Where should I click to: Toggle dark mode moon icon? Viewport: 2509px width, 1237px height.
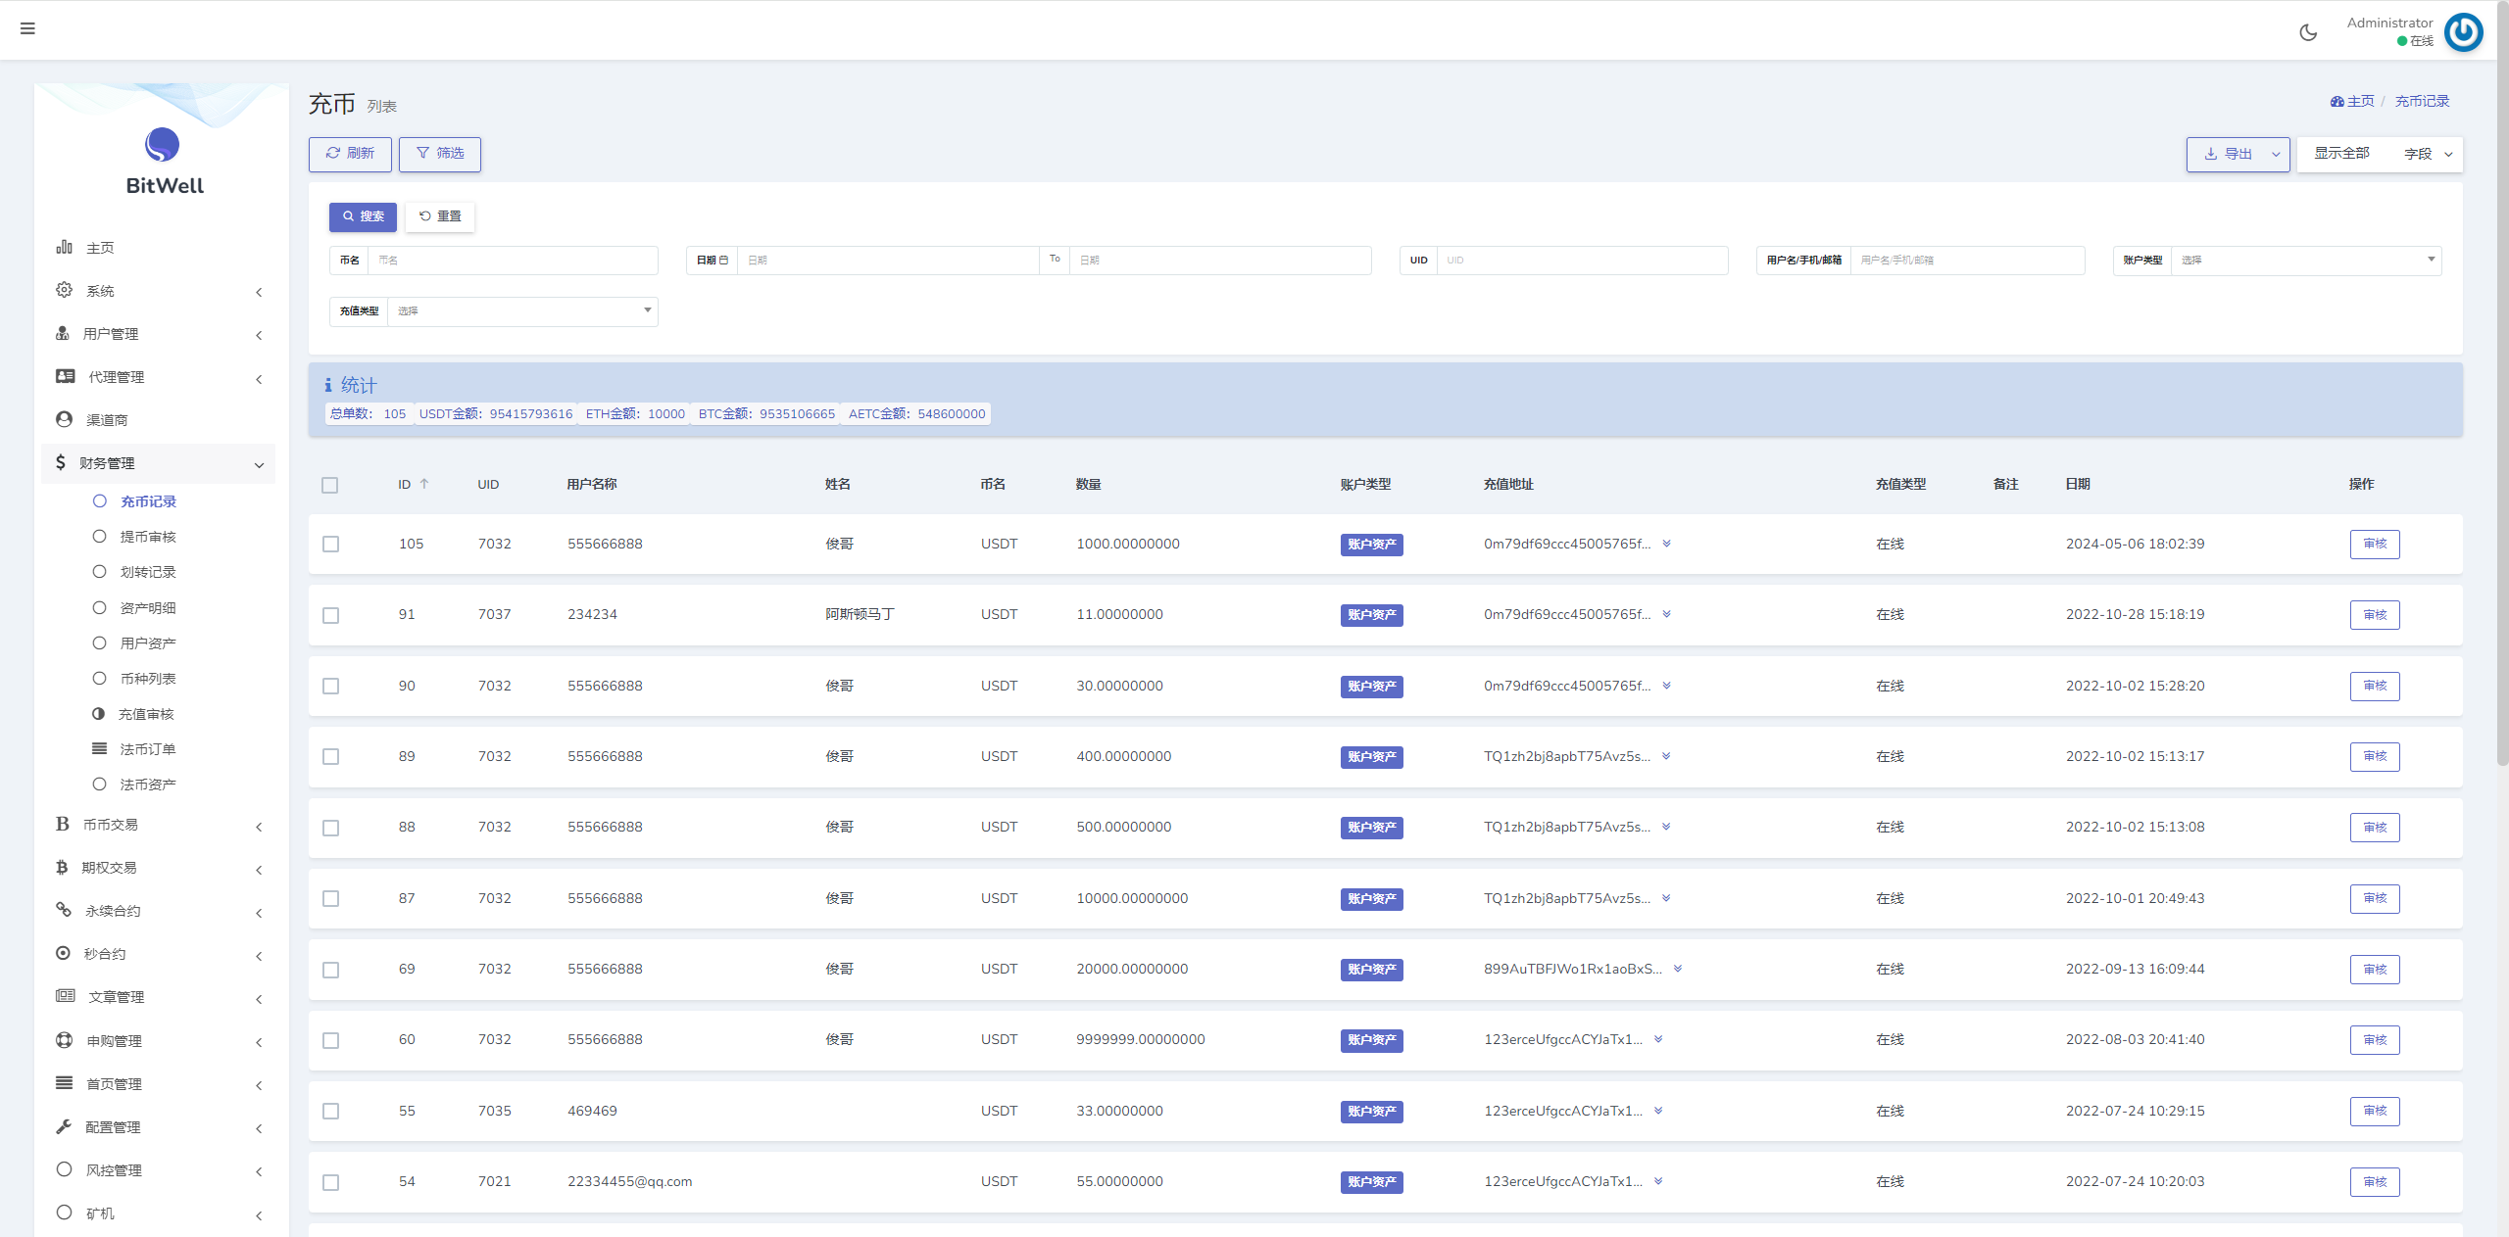click(x=2308, y=32)
